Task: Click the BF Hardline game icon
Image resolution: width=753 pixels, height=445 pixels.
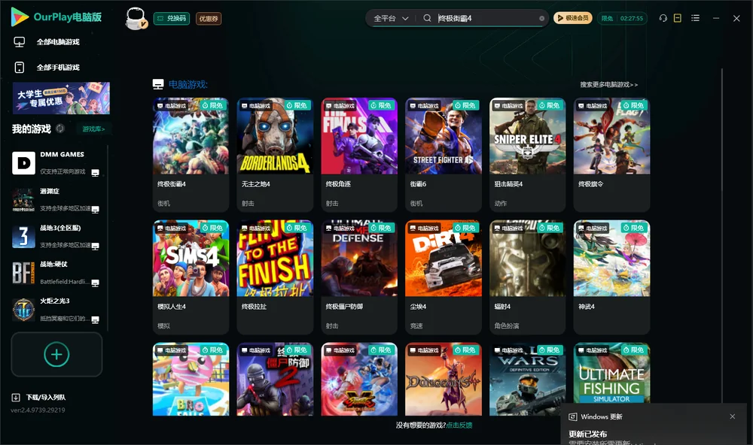Action: (x=23, y=273)
